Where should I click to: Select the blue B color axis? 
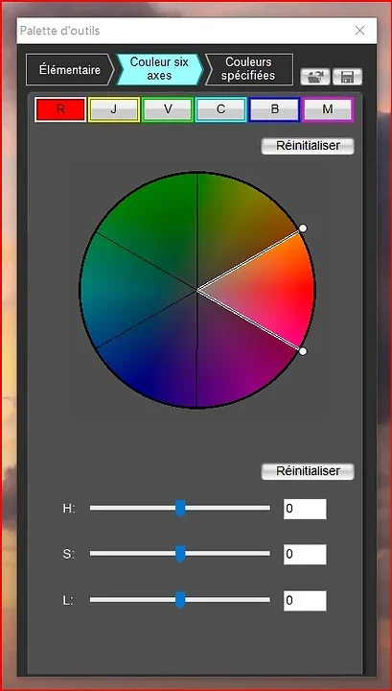pyautogui.click(x=274, y=109)
